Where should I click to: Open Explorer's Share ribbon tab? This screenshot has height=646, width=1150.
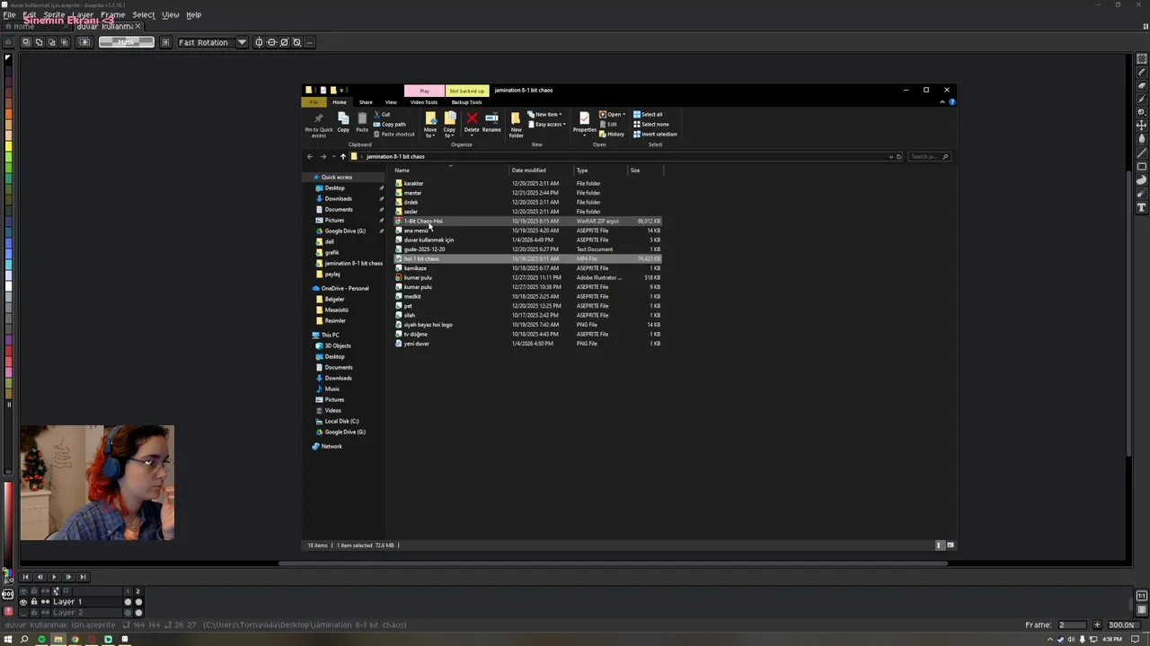pos(366,102)
